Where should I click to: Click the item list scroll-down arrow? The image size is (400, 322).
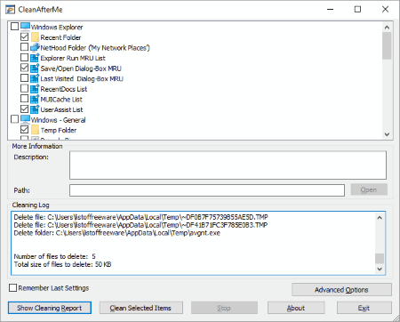[387, 134]
